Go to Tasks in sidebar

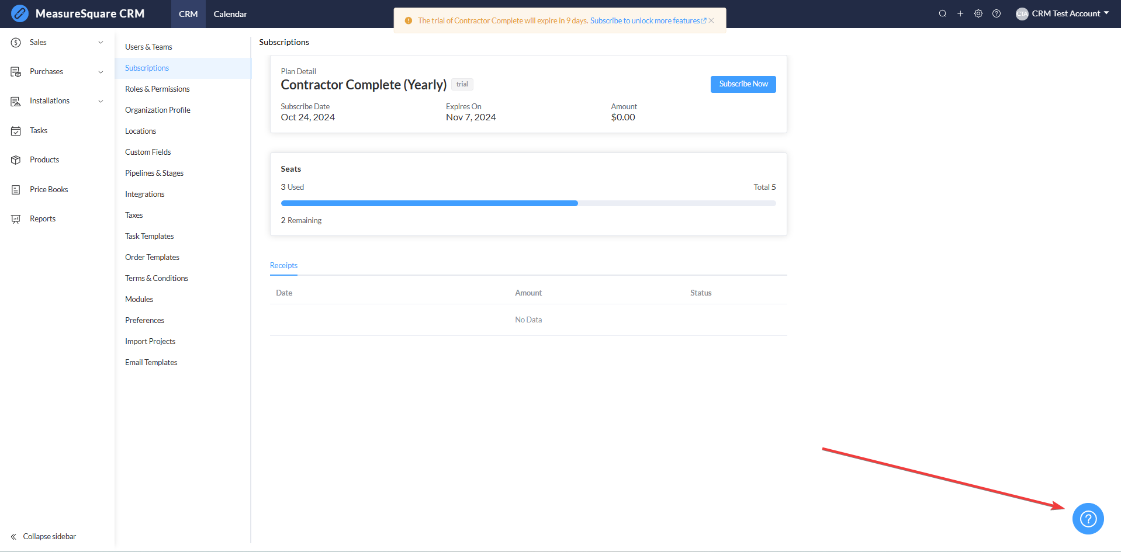click(x=57, y=131)
